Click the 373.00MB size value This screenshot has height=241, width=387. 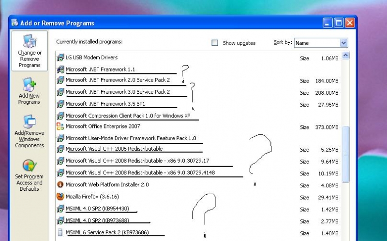point(327,128)
